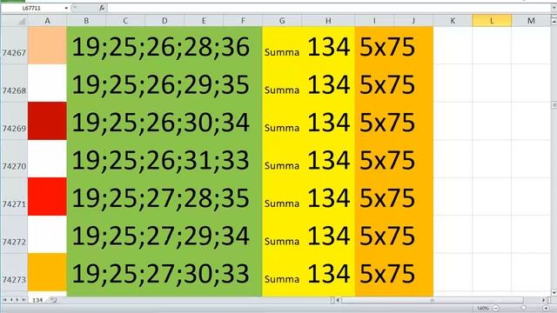
Task: Select column D header
Action: pos(164,21)
